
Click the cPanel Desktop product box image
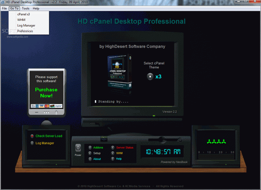coord(120,72)
